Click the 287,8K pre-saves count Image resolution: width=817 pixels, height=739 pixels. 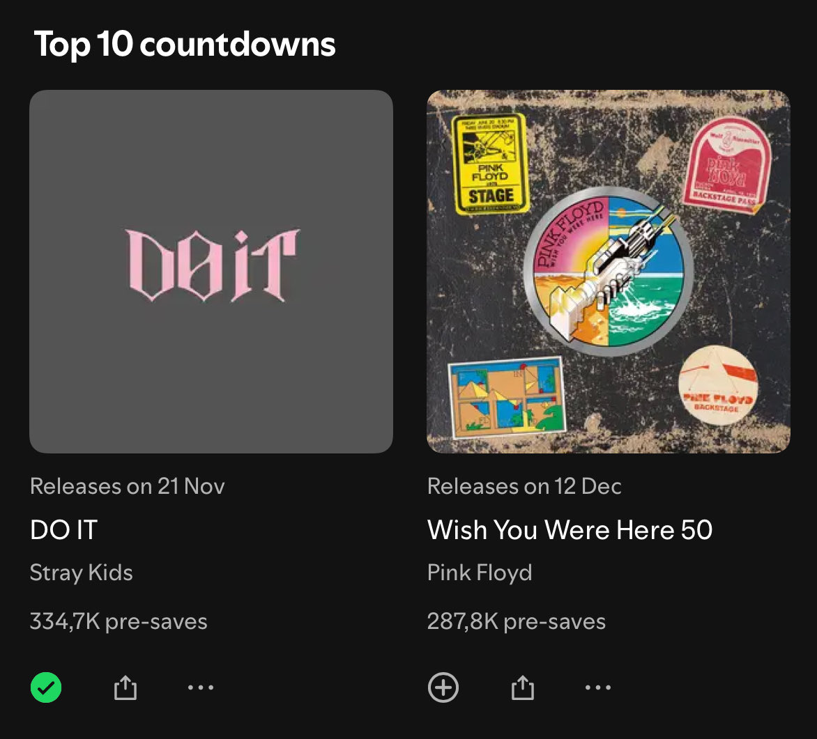(516, 621)
